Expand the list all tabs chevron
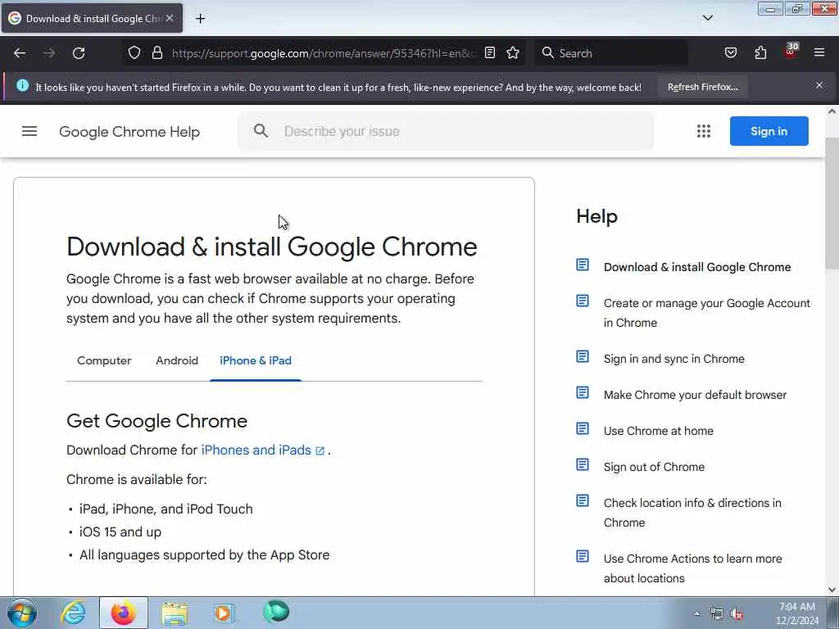The image size is (839, 629). 707,18
